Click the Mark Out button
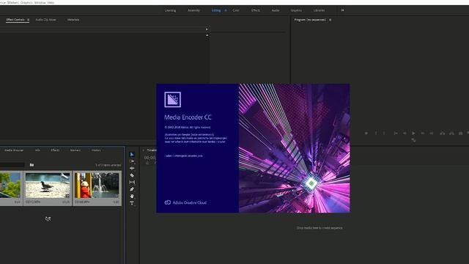The height and width of the screenshot is (264, 469). click(x=384, y=133)
